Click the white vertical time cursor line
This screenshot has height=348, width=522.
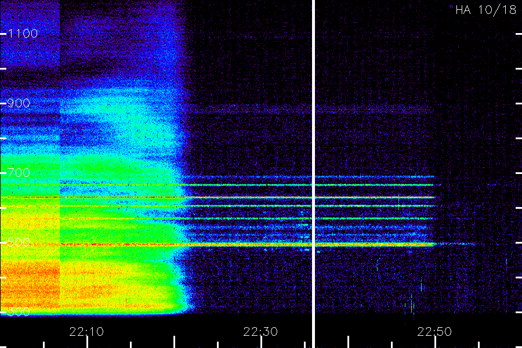pyautogui.click(x=313, y=174)
